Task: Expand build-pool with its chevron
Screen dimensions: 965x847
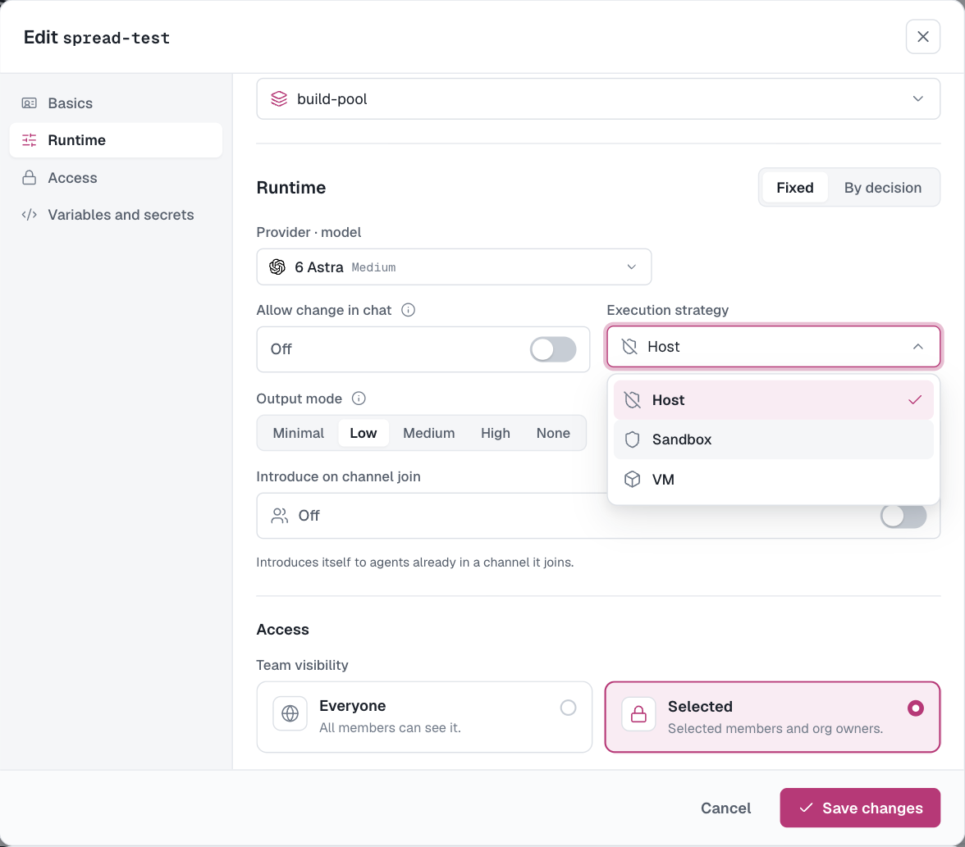Action: point(917,98)
